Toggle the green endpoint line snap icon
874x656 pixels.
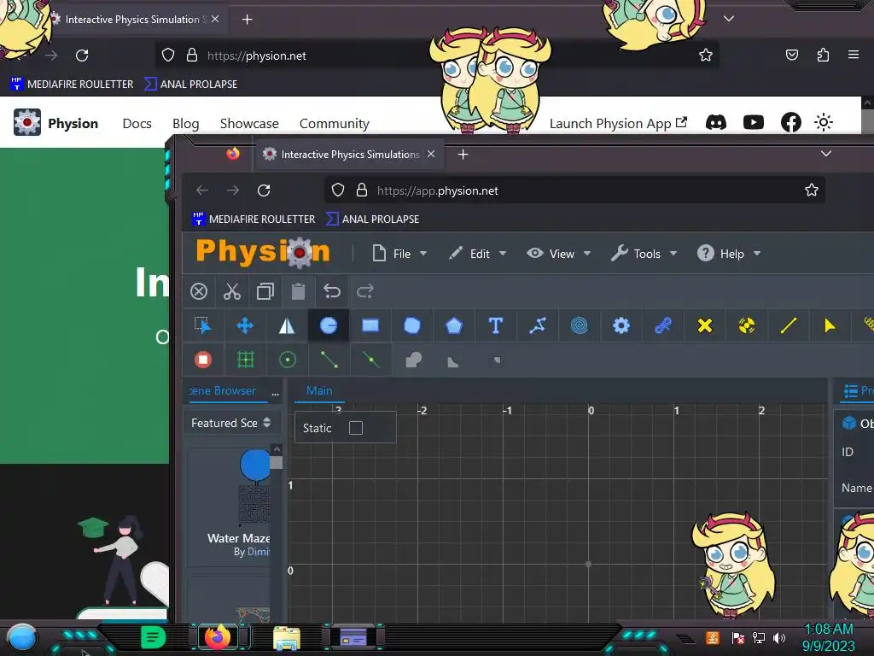point(329,360)
